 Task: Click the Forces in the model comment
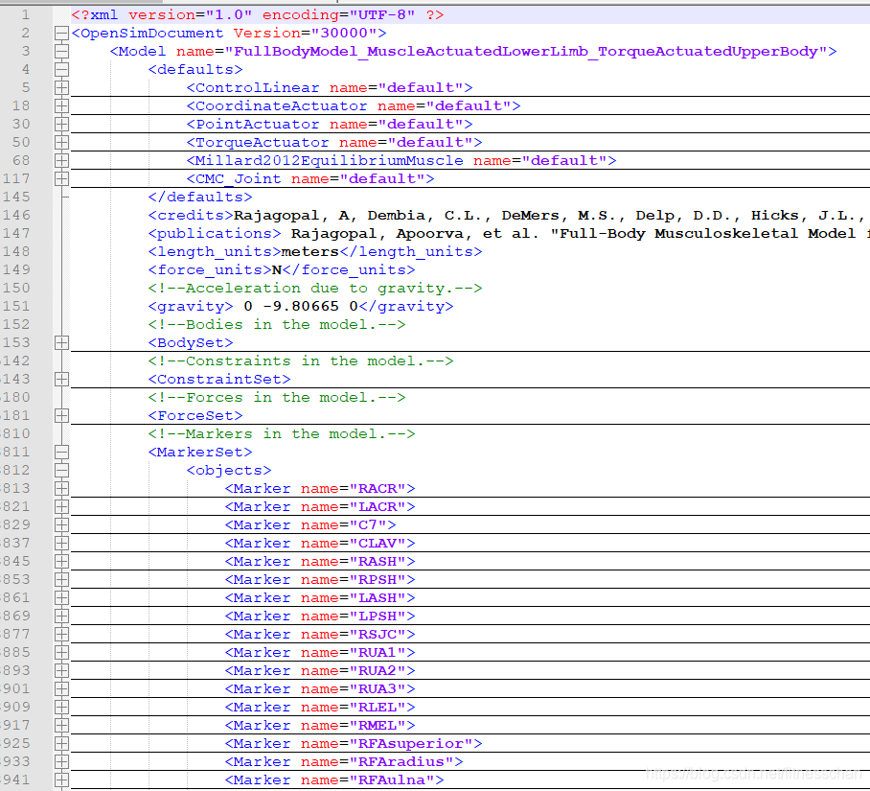click(x=277, y=398)
